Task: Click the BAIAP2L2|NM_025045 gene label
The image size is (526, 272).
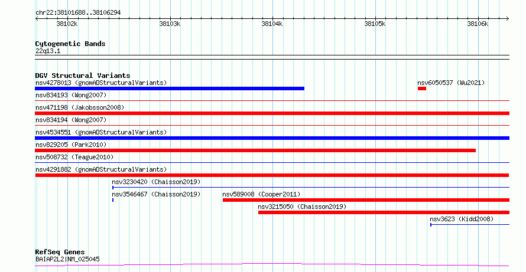Action: 67,259
